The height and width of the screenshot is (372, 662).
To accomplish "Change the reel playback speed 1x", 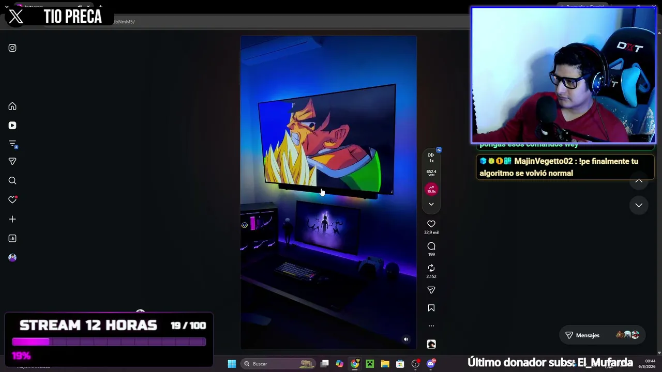I will 431,157.
